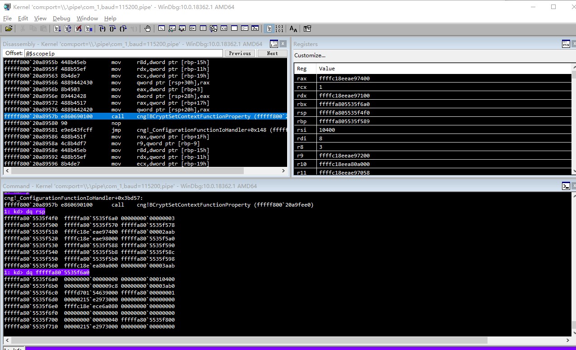This screenshot has width=576, height=350.
Task: Click the Stop Debugging toolbar icon
Action: click(78, 28)
